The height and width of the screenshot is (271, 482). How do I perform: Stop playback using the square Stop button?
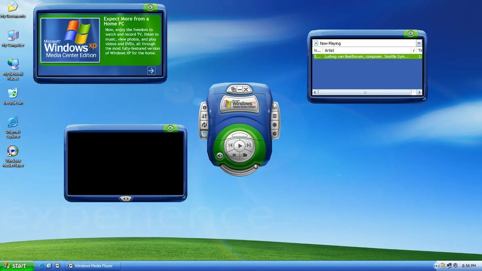coord(234,155)
